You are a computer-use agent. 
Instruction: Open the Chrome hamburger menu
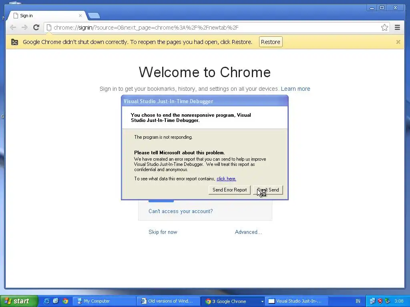397,28
